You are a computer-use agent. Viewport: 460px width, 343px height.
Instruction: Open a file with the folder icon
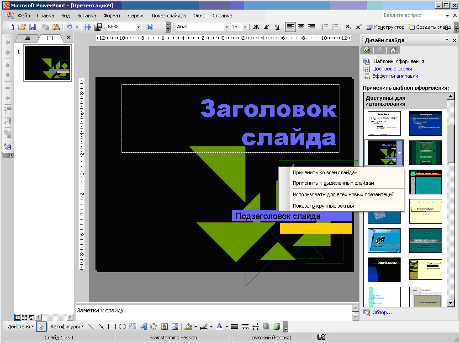[x=22, y=27]
